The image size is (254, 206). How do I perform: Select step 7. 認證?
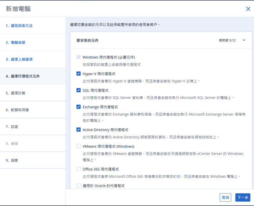pos(33,127)
